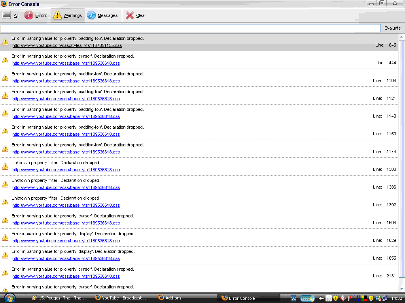
Task: Click the scrollbar up arrow
Action: (402, 37)
